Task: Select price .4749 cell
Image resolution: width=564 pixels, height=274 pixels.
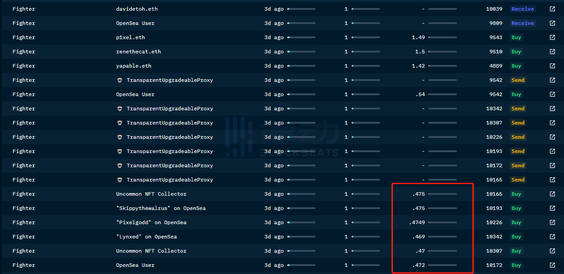Action: tap(417, 222)
